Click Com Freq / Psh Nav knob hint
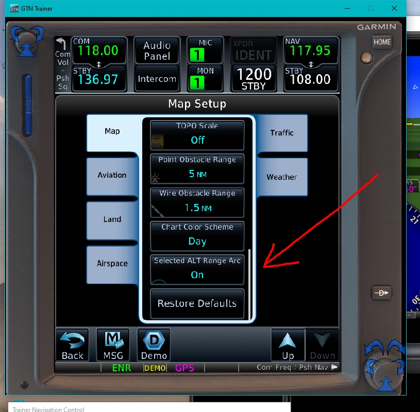This screenshot has height=412, width=420. point(297,367)
